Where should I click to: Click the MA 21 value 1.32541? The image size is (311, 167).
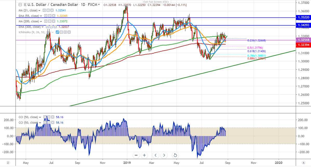(61, 10)
